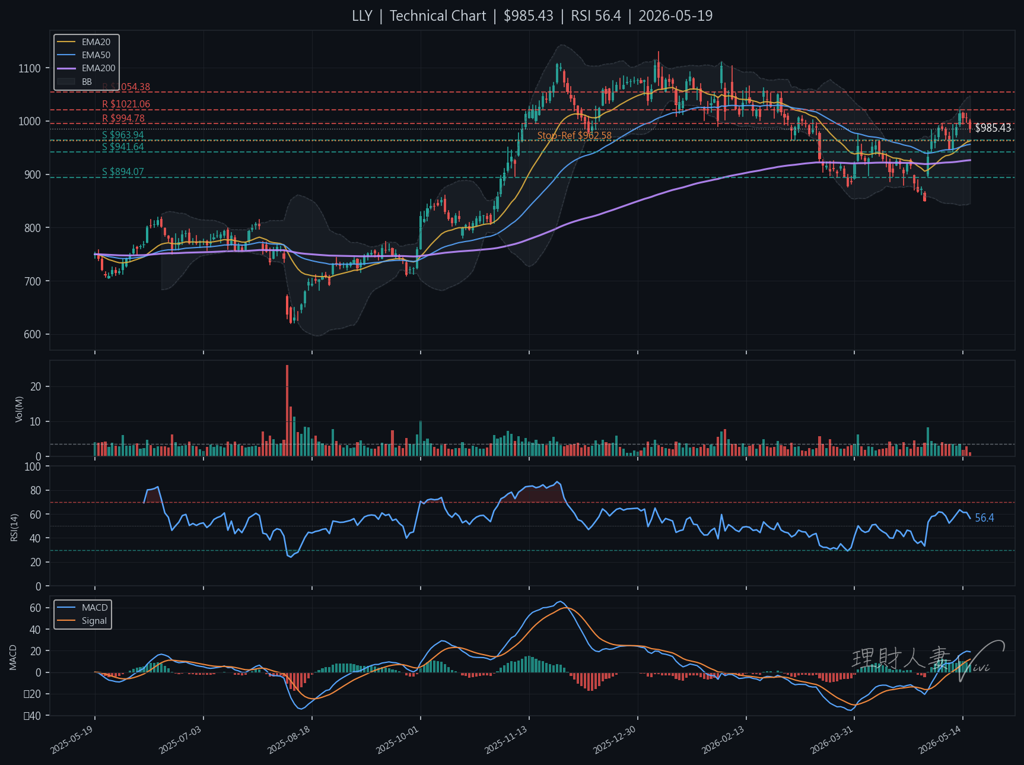Image resolution: width=1024 pixels, height=765 pixels.
Task: Click the 2025-07-03 date axis label
Action: click(x=180, y=740)
